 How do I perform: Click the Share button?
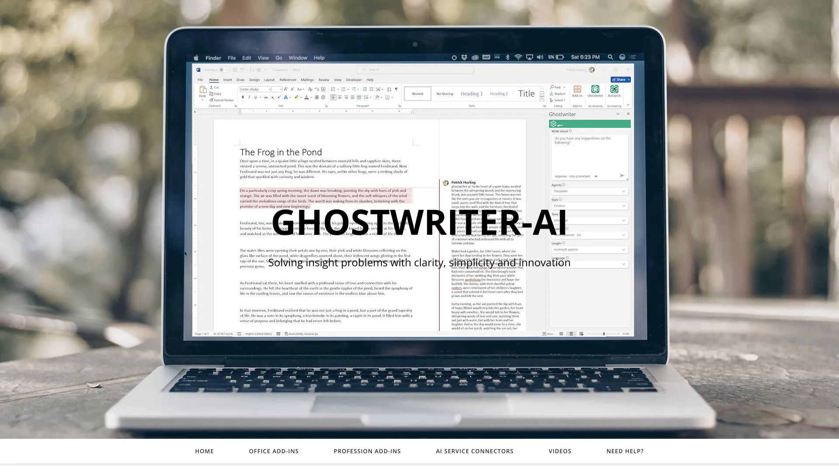620,80
